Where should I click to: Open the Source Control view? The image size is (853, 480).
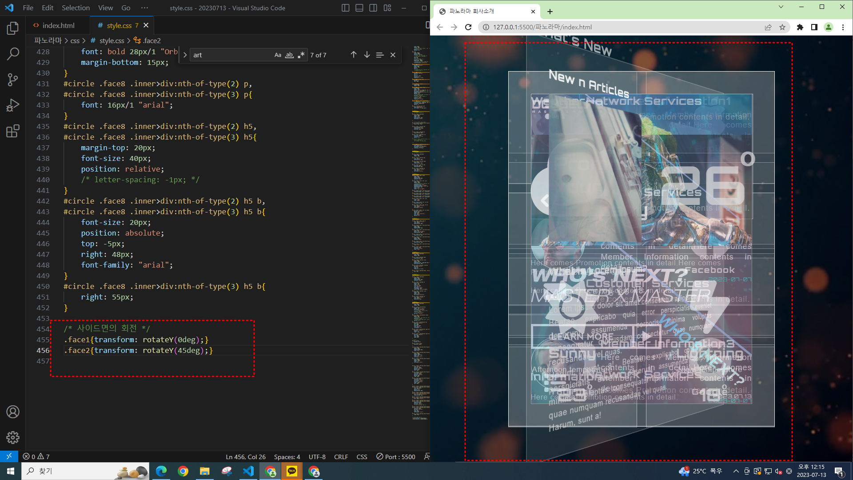13,80
